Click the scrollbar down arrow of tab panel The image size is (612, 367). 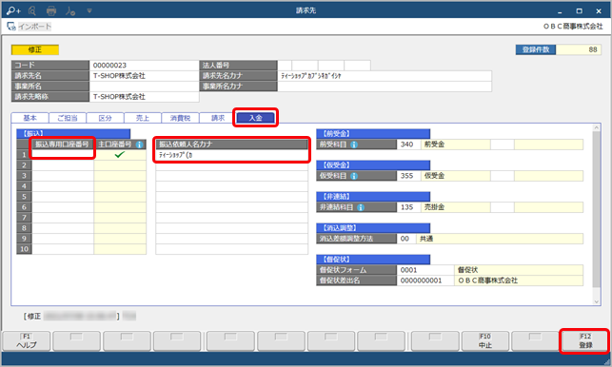click(596, 301)
